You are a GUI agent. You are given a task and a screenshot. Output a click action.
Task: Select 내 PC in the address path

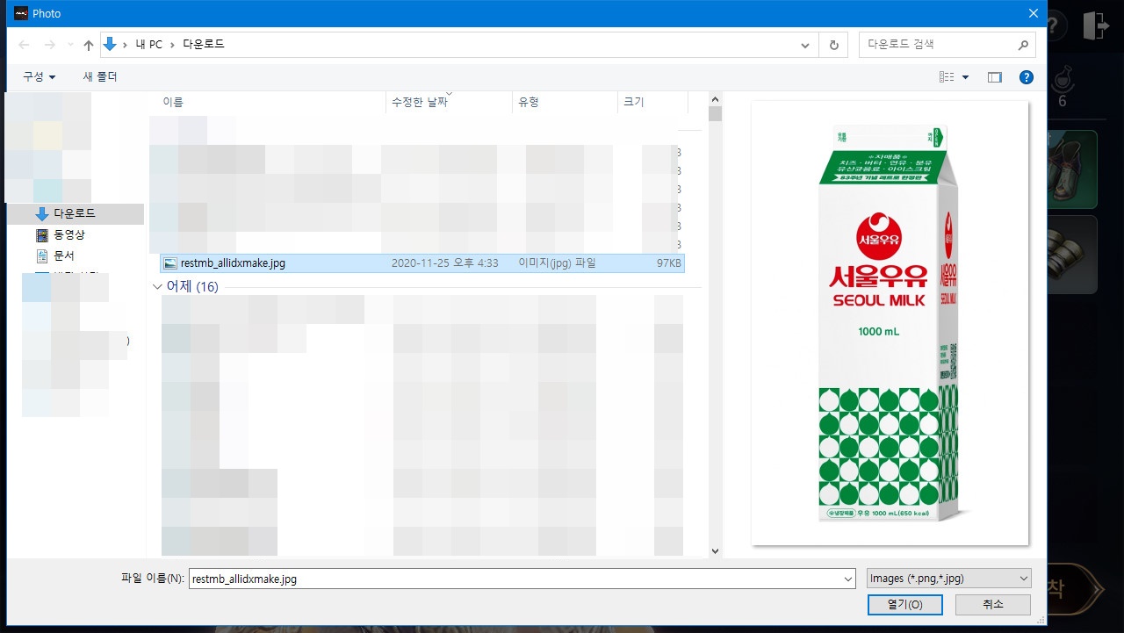pyautogui.click(x=149, y=44)
